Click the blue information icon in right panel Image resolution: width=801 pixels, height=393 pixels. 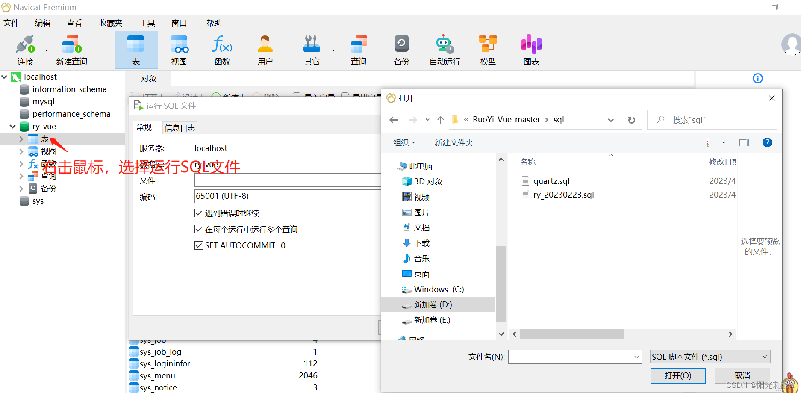click(757, 78)
